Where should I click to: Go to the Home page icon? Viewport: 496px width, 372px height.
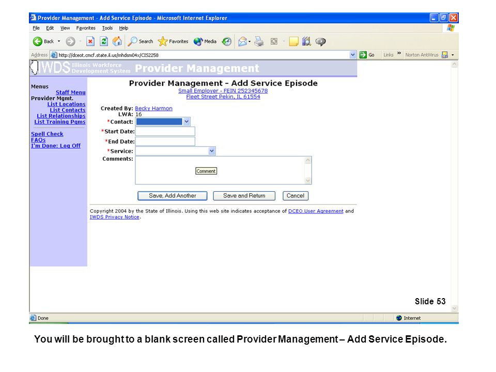pos(117,41)
